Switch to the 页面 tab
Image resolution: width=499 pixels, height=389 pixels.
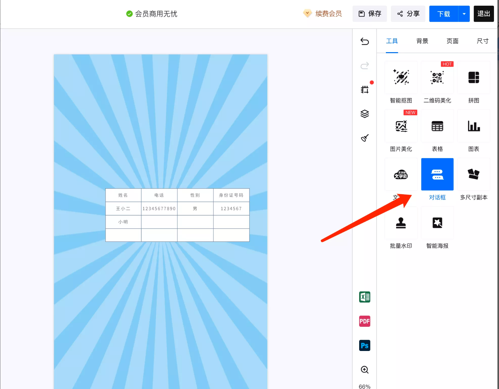coord(452,41)
